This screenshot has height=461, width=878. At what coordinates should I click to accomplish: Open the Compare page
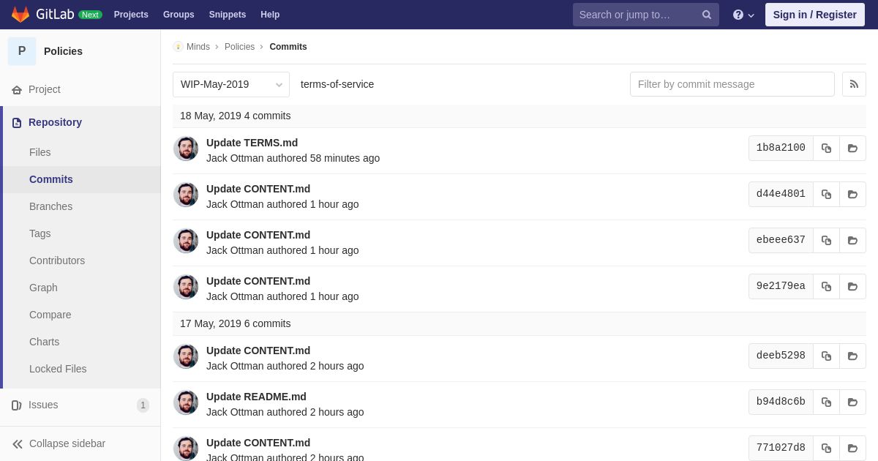[50, 315]
